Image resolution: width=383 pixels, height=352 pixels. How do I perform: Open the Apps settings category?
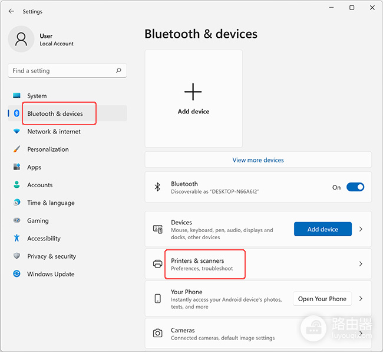coord(67,167)
